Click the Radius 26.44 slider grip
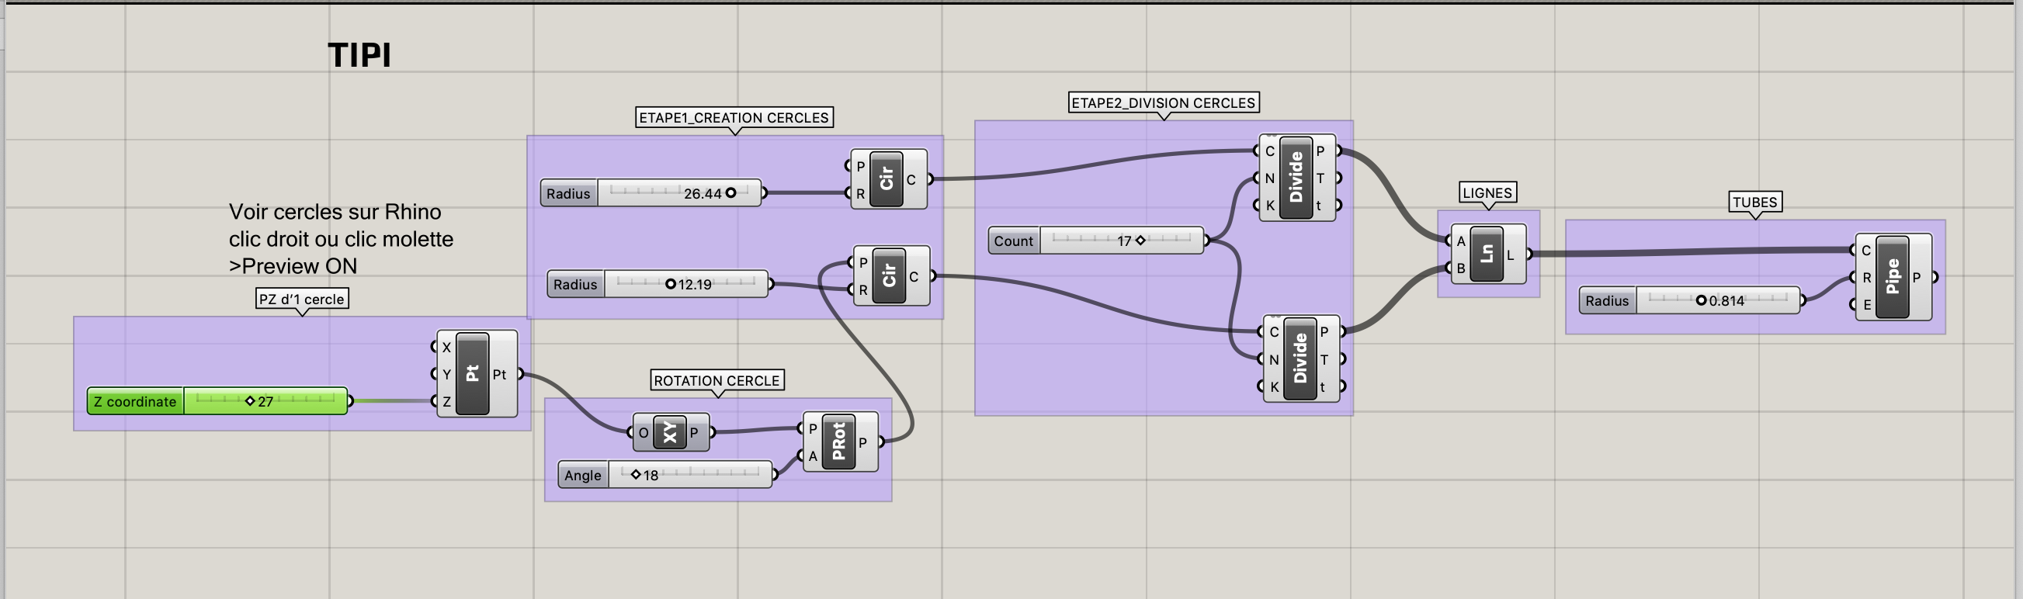This screenshot has height=599, width=2023. [730, 193]
